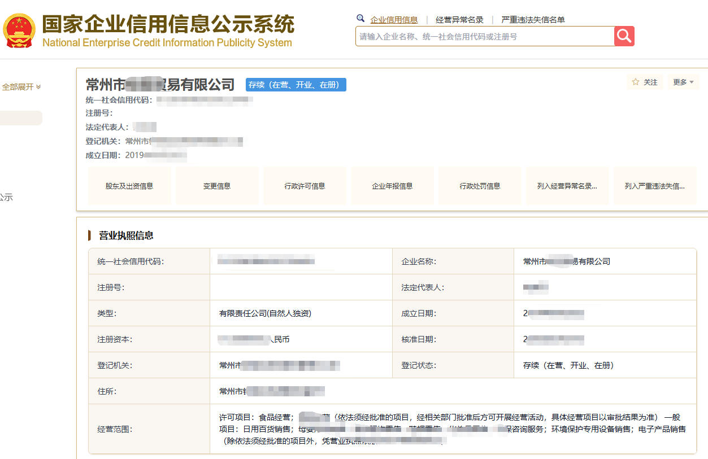Click the blue 存续 status badge
This screenshot has width=708, height=459.
click(296, 85)
